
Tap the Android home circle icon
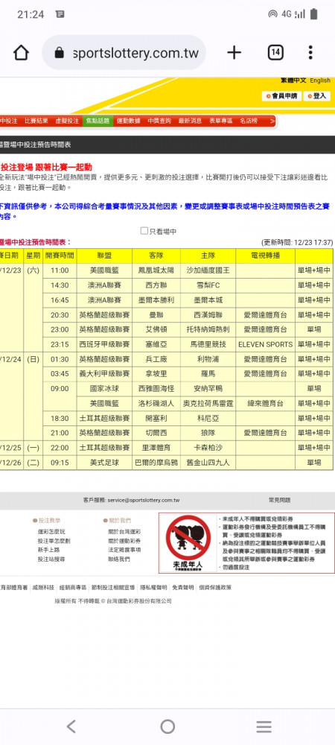tap(167, 726)
